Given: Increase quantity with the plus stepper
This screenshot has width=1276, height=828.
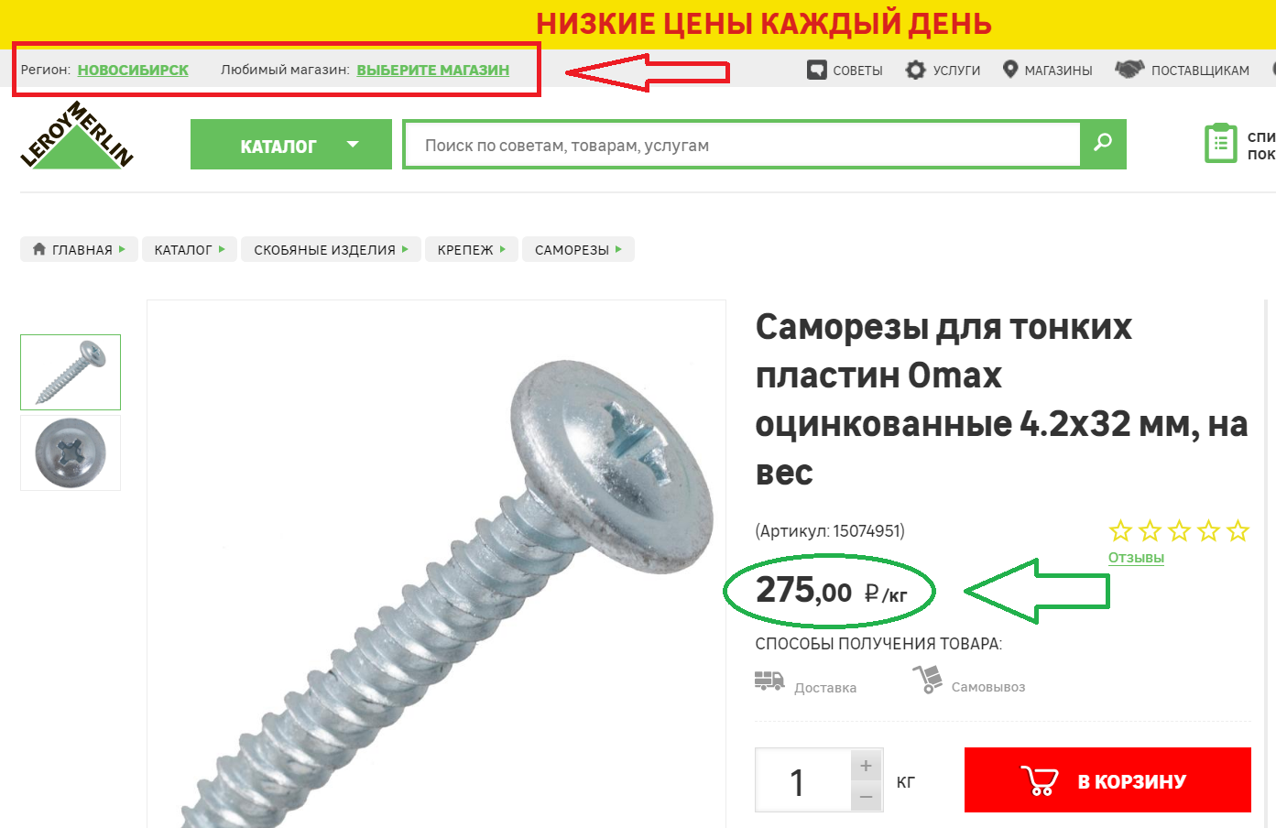Looking at the screenshot, I should (x=866, y=765).
